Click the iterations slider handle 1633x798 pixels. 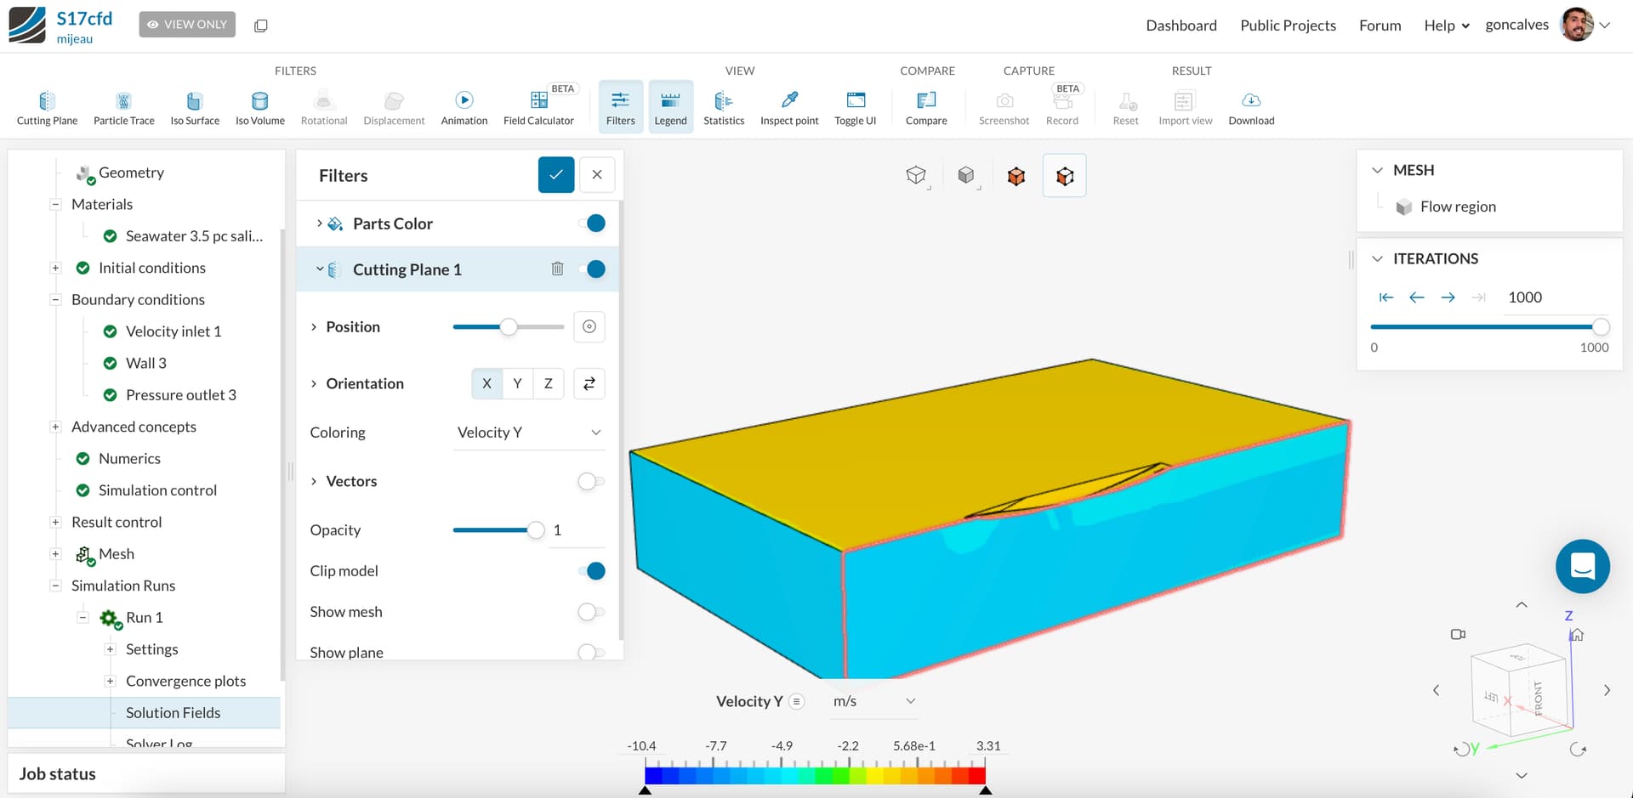click(1601, 327)
